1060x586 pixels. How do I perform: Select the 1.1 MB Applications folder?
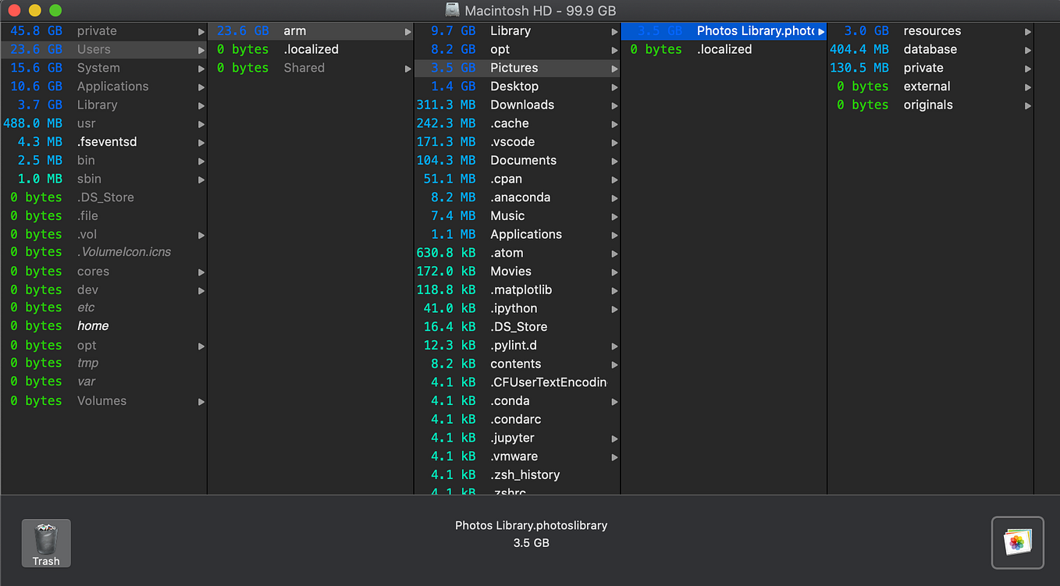tap(518, 234)
